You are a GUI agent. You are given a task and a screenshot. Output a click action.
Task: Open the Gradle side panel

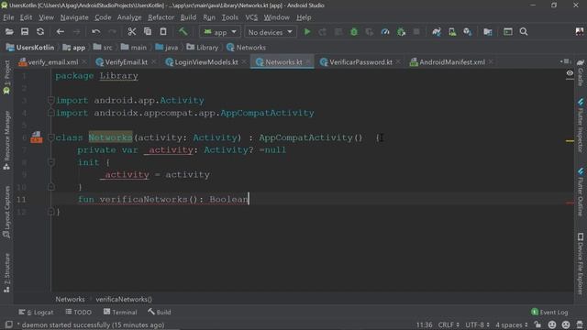click(x=581, y=73)
